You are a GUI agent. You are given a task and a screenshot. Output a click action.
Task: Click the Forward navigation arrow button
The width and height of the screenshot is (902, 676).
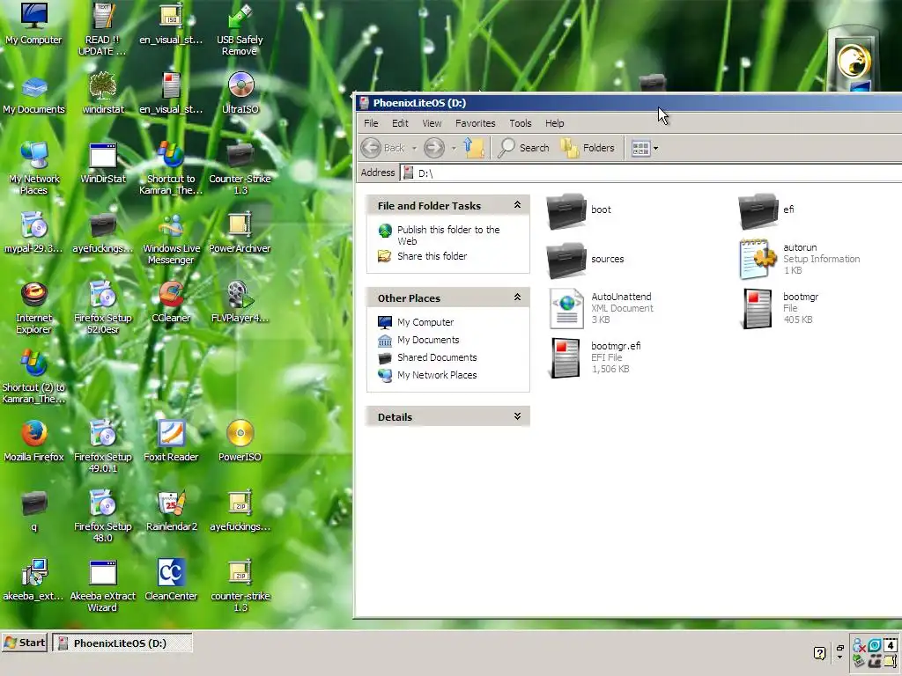click(434, 148)
